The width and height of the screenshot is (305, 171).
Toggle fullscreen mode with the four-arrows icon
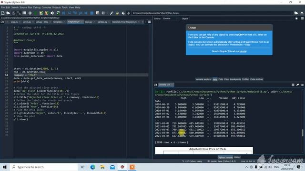coord(103,13)
